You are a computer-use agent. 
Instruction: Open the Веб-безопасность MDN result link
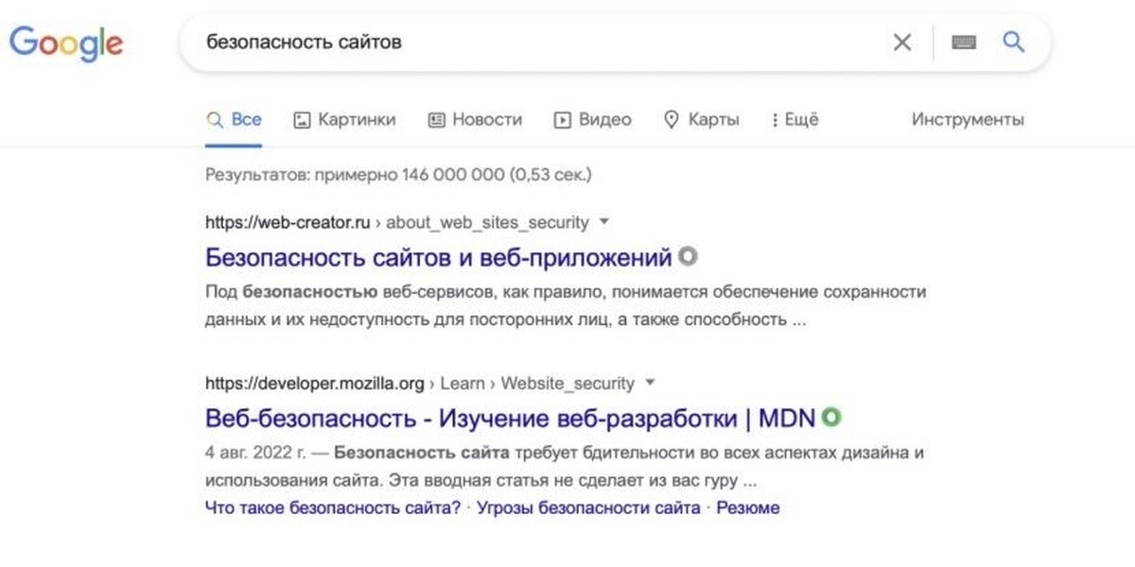tap(510, 417)
